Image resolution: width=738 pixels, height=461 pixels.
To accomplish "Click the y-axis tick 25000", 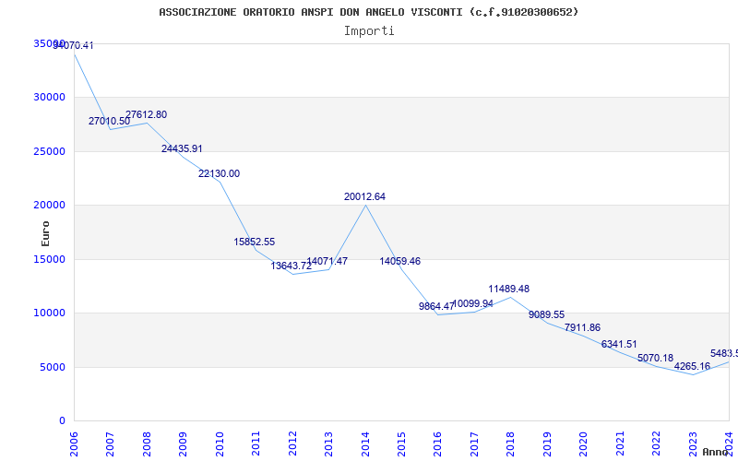I will [x=49, y=151].
